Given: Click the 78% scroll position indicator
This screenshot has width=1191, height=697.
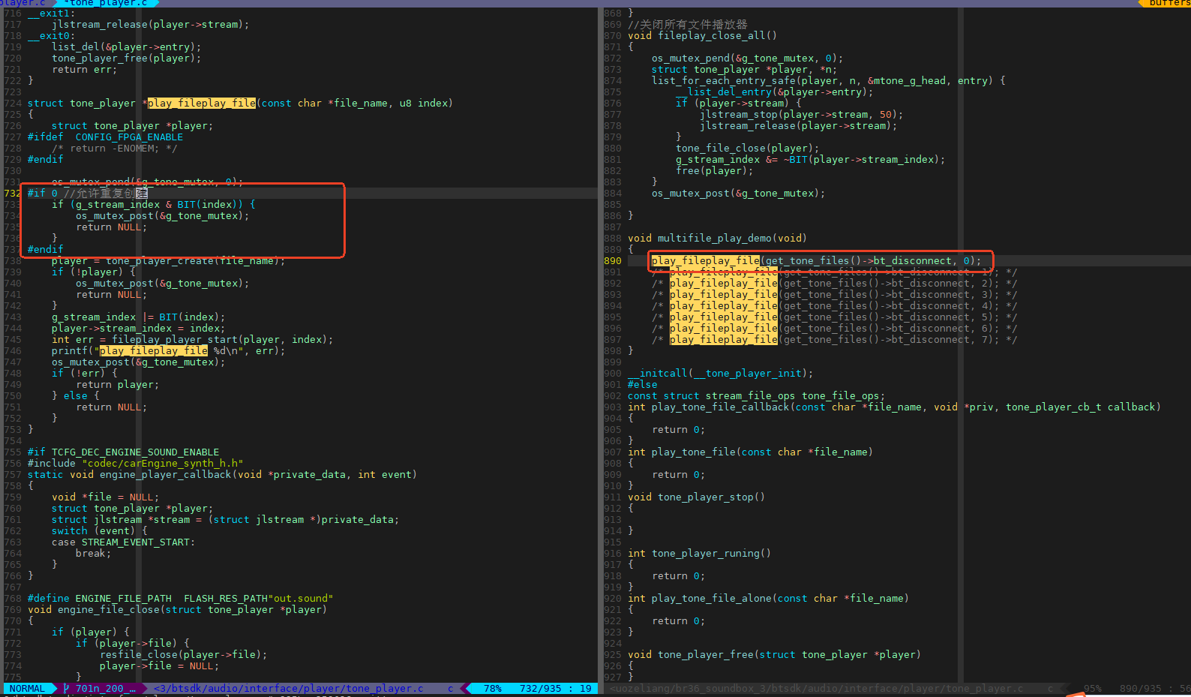Looking at the screenshot, I should (x=493, y=689).
